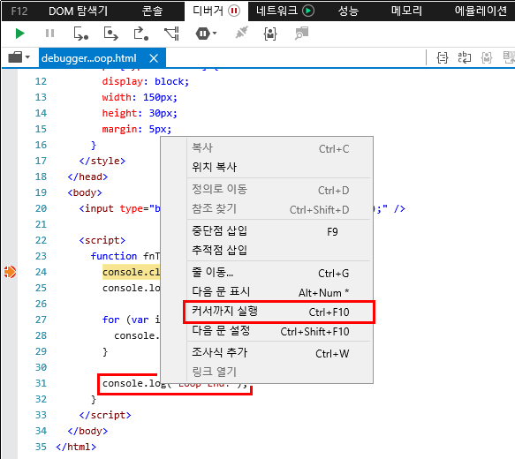Select the 디버거 tab
515x459 pixels.
(x=216, y=11)
